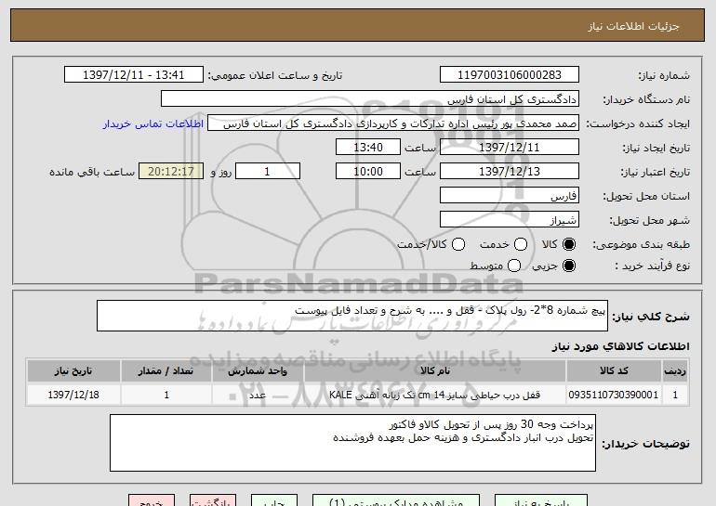
Task: Click the اطلاعات کالاهای مورد نیاز section title
Action: (620, 346)
